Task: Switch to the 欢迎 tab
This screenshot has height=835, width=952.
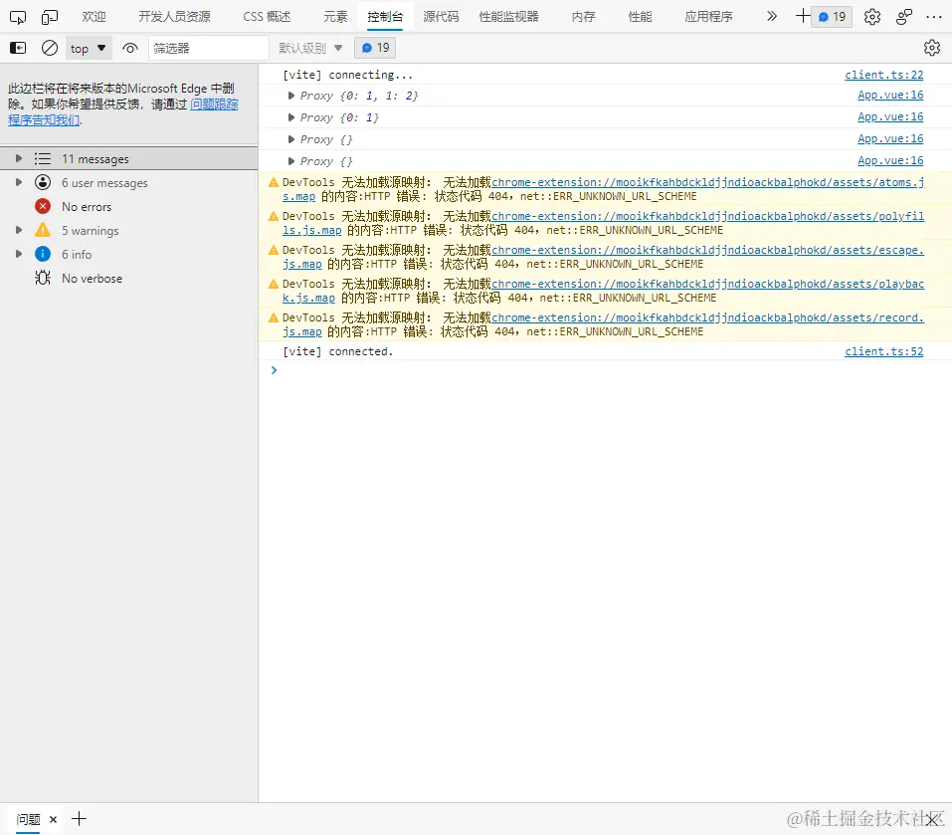Action: point(94,16)
